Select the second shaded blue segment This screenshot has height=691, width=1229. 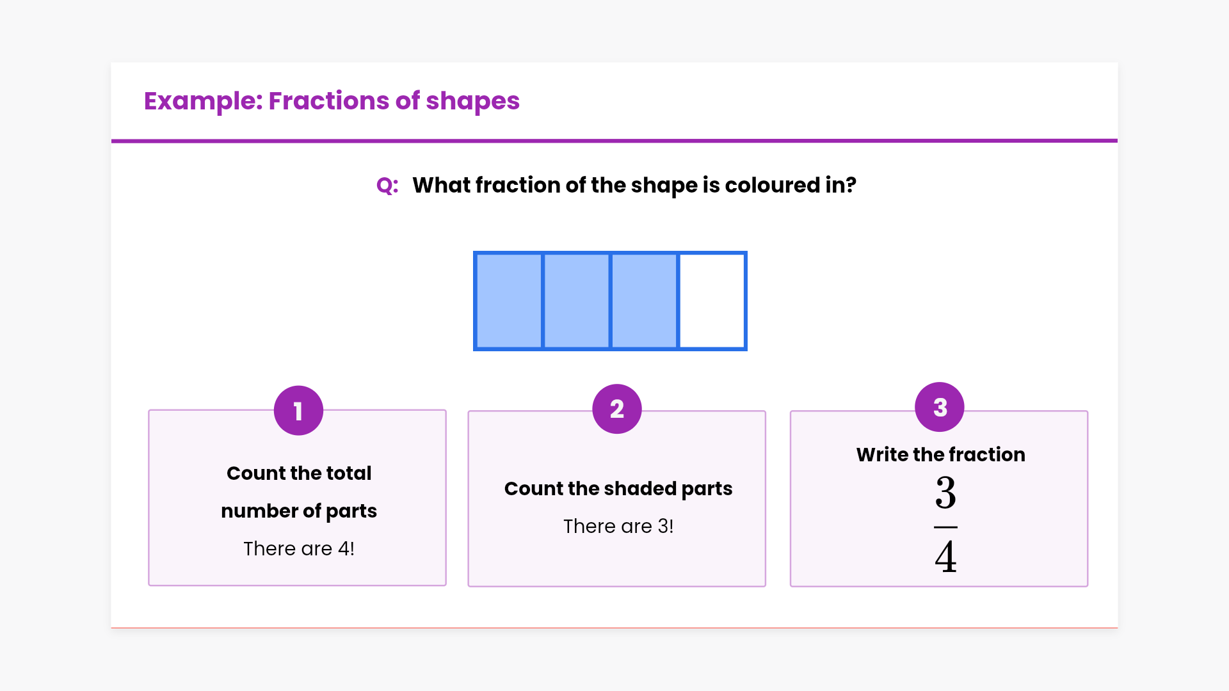pyautogui.click(x=577, y=301)
